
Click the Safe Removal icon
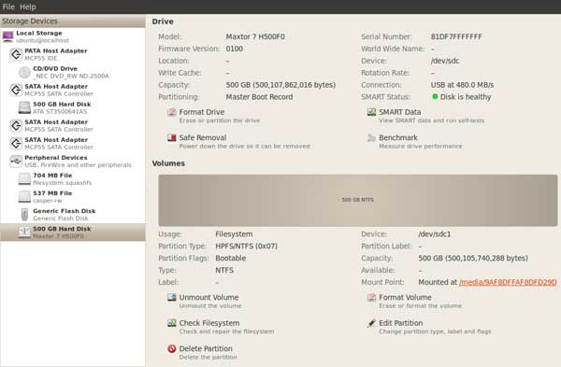[x=172, y=137]
